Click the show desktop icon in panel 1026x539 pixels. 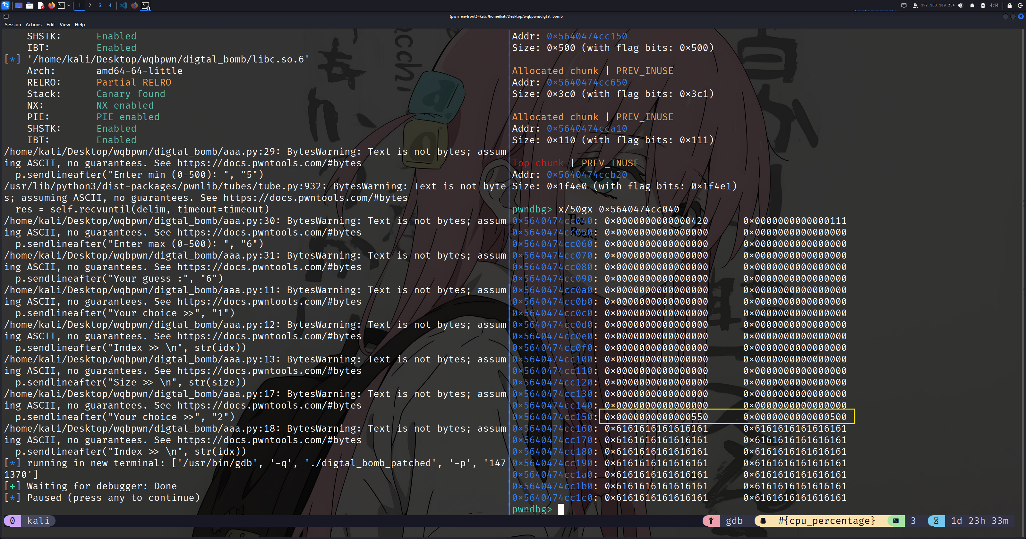tap(19, 5)
